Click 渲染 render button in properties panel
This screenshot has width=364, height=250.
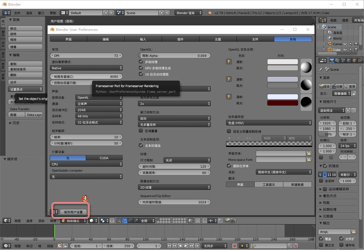(x=324, y=86)
